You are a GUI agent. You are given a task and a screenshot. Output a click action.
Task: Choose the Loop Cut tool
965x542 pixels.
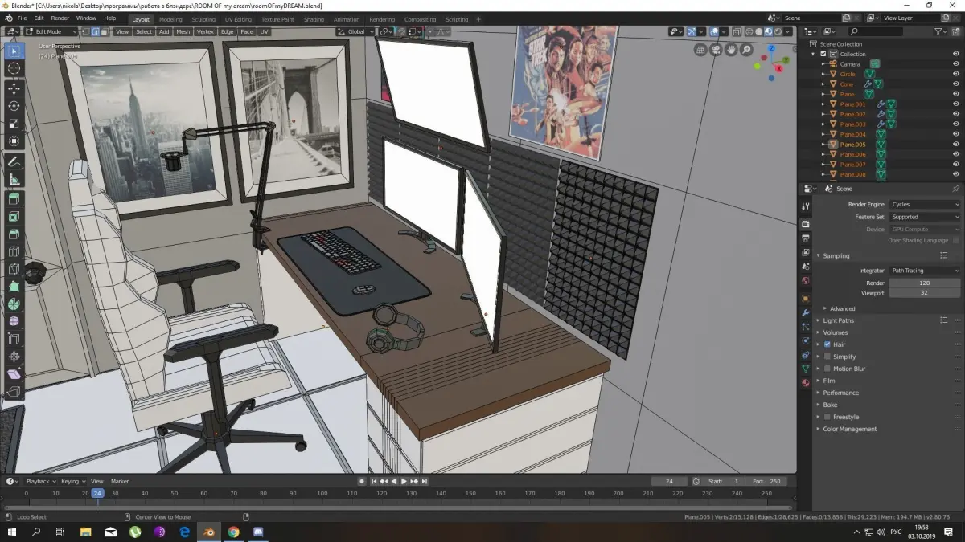(x=14, y=252)
